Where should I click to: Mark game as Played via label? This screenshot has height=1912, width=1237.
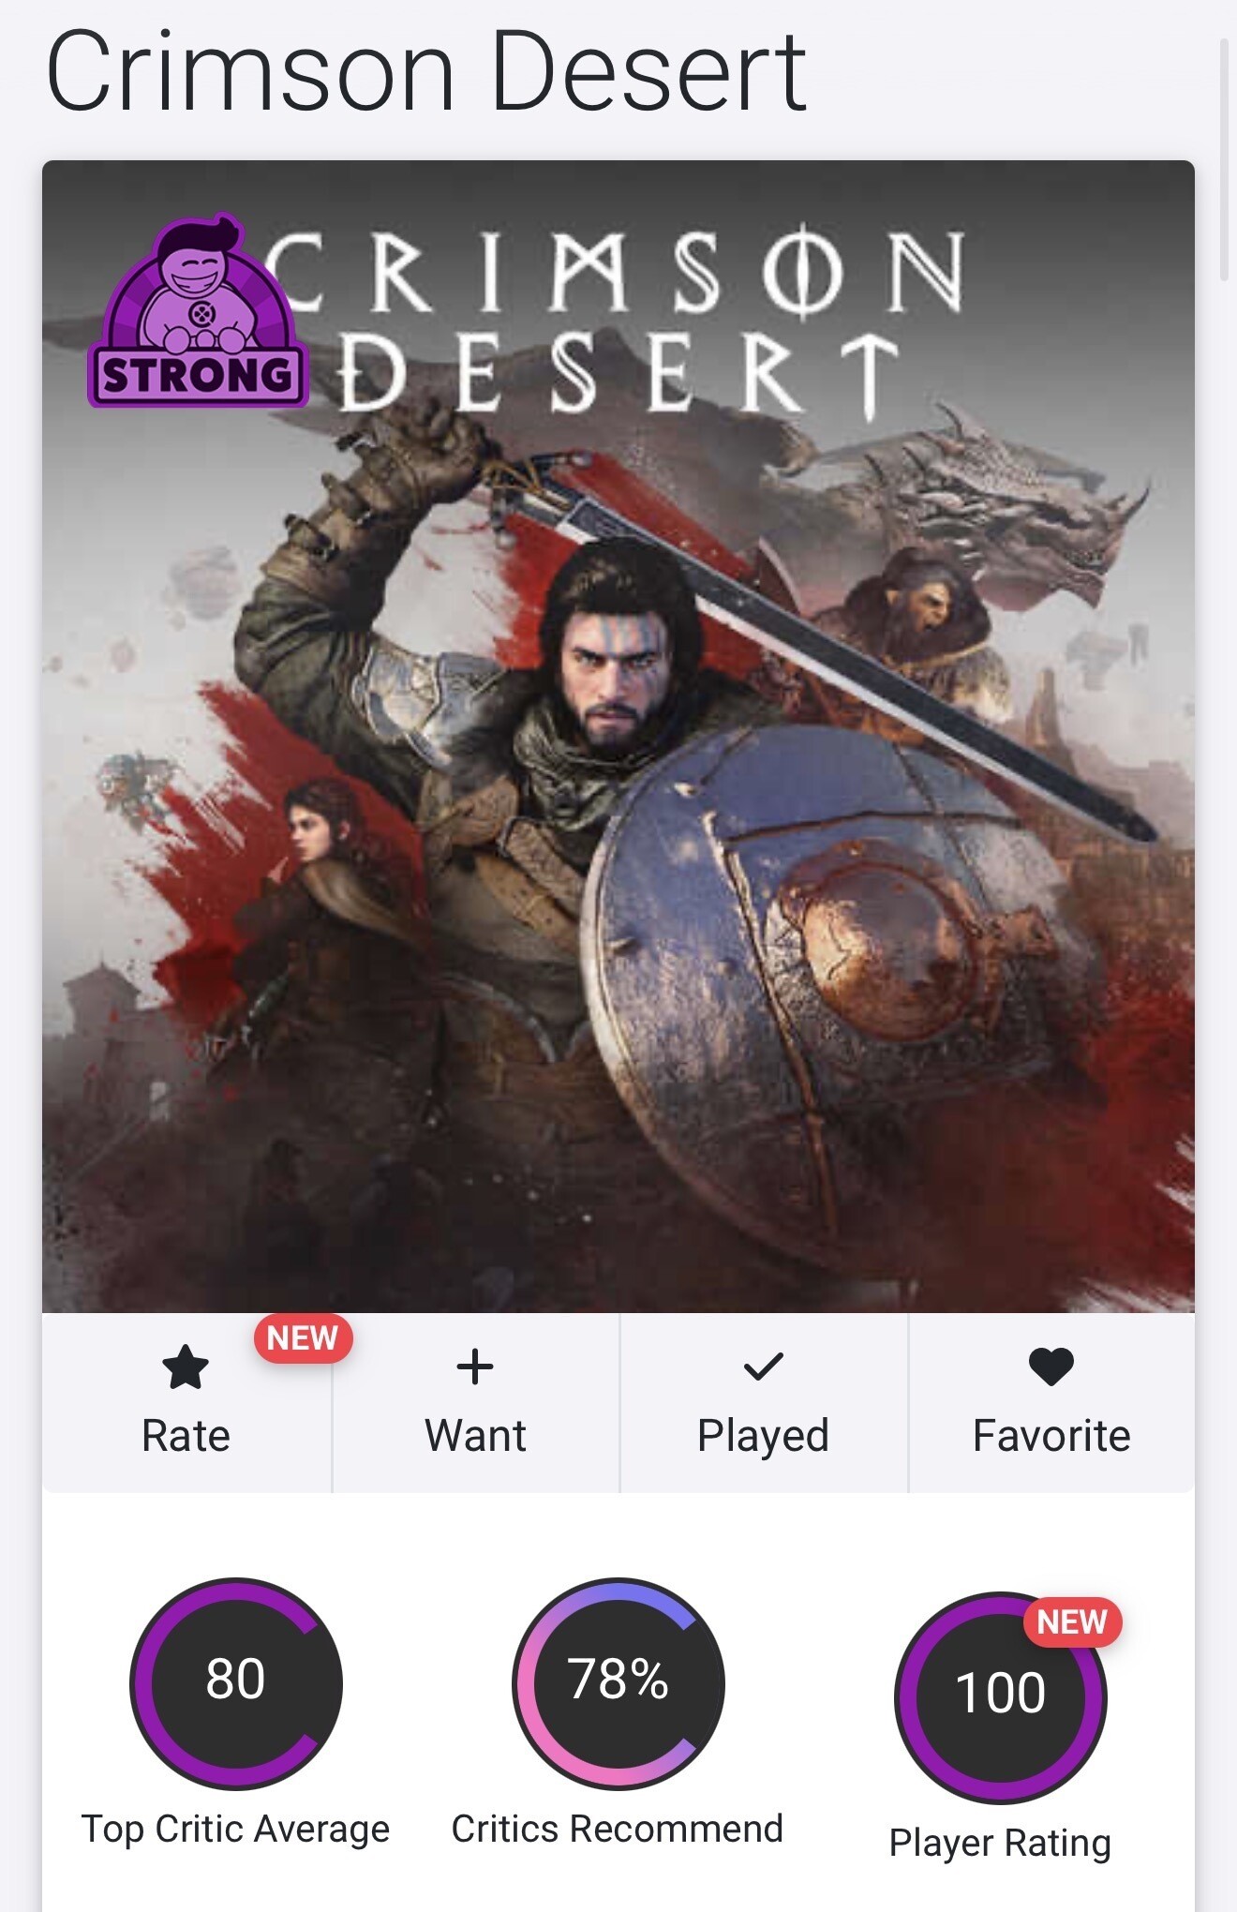(763, 1436)
